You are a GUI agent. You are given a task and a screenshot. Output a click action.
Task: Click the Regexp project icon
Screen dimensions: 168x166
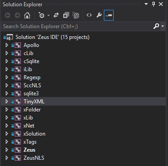(18, 77)
